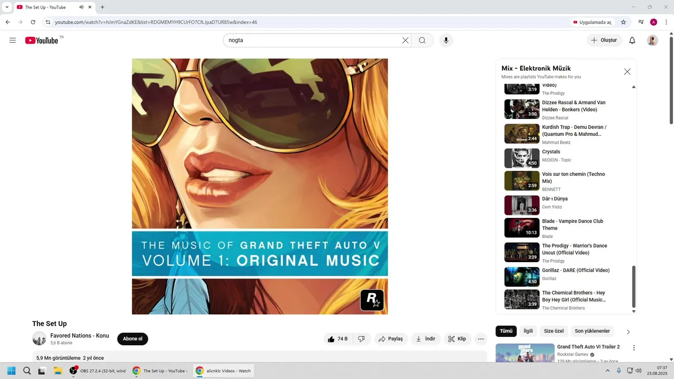Switch to OBS 27.2.4 taskbar window

pyautogui.click(x=97, y=371)
